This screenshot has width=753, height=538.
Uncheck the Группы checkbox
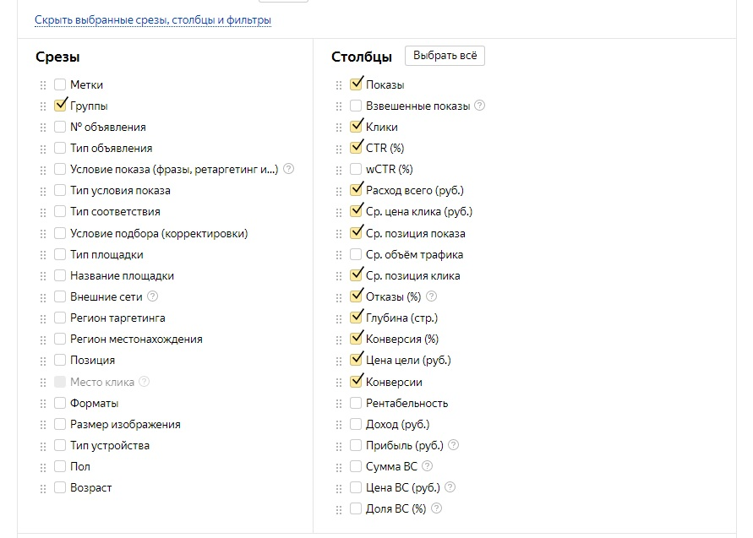[x=60, y=106]
